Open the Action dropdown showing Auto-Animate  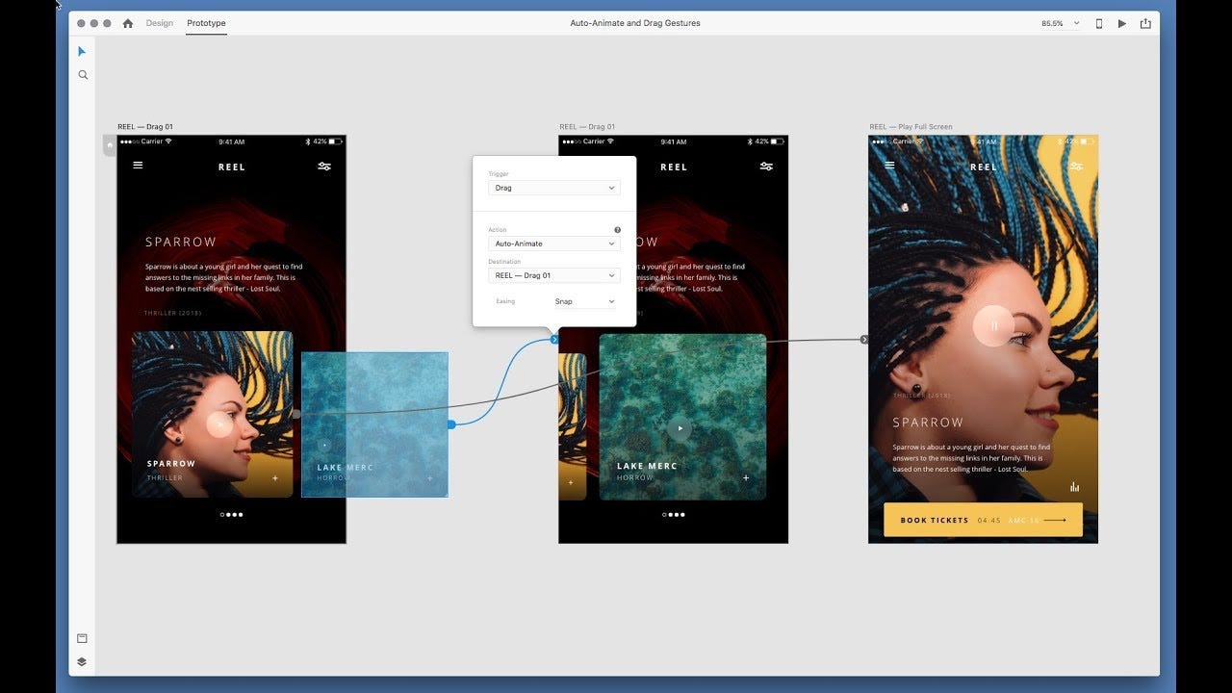coord(554,244)
